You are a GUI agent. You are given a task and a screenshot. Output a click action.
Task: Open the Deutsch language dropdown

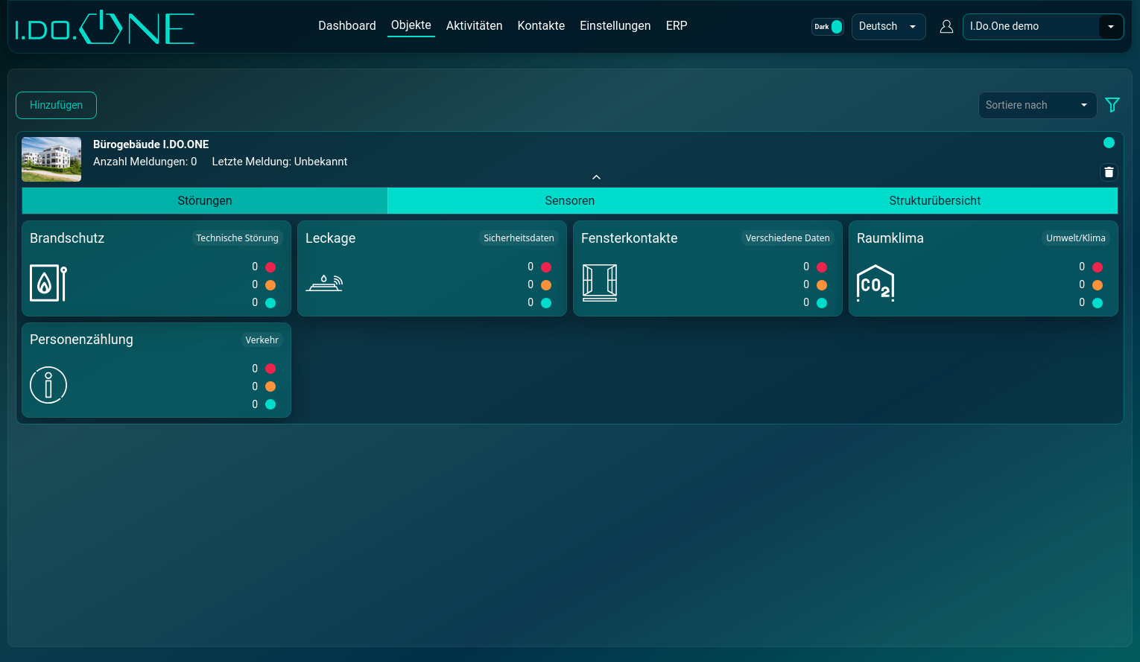(888, 27)
